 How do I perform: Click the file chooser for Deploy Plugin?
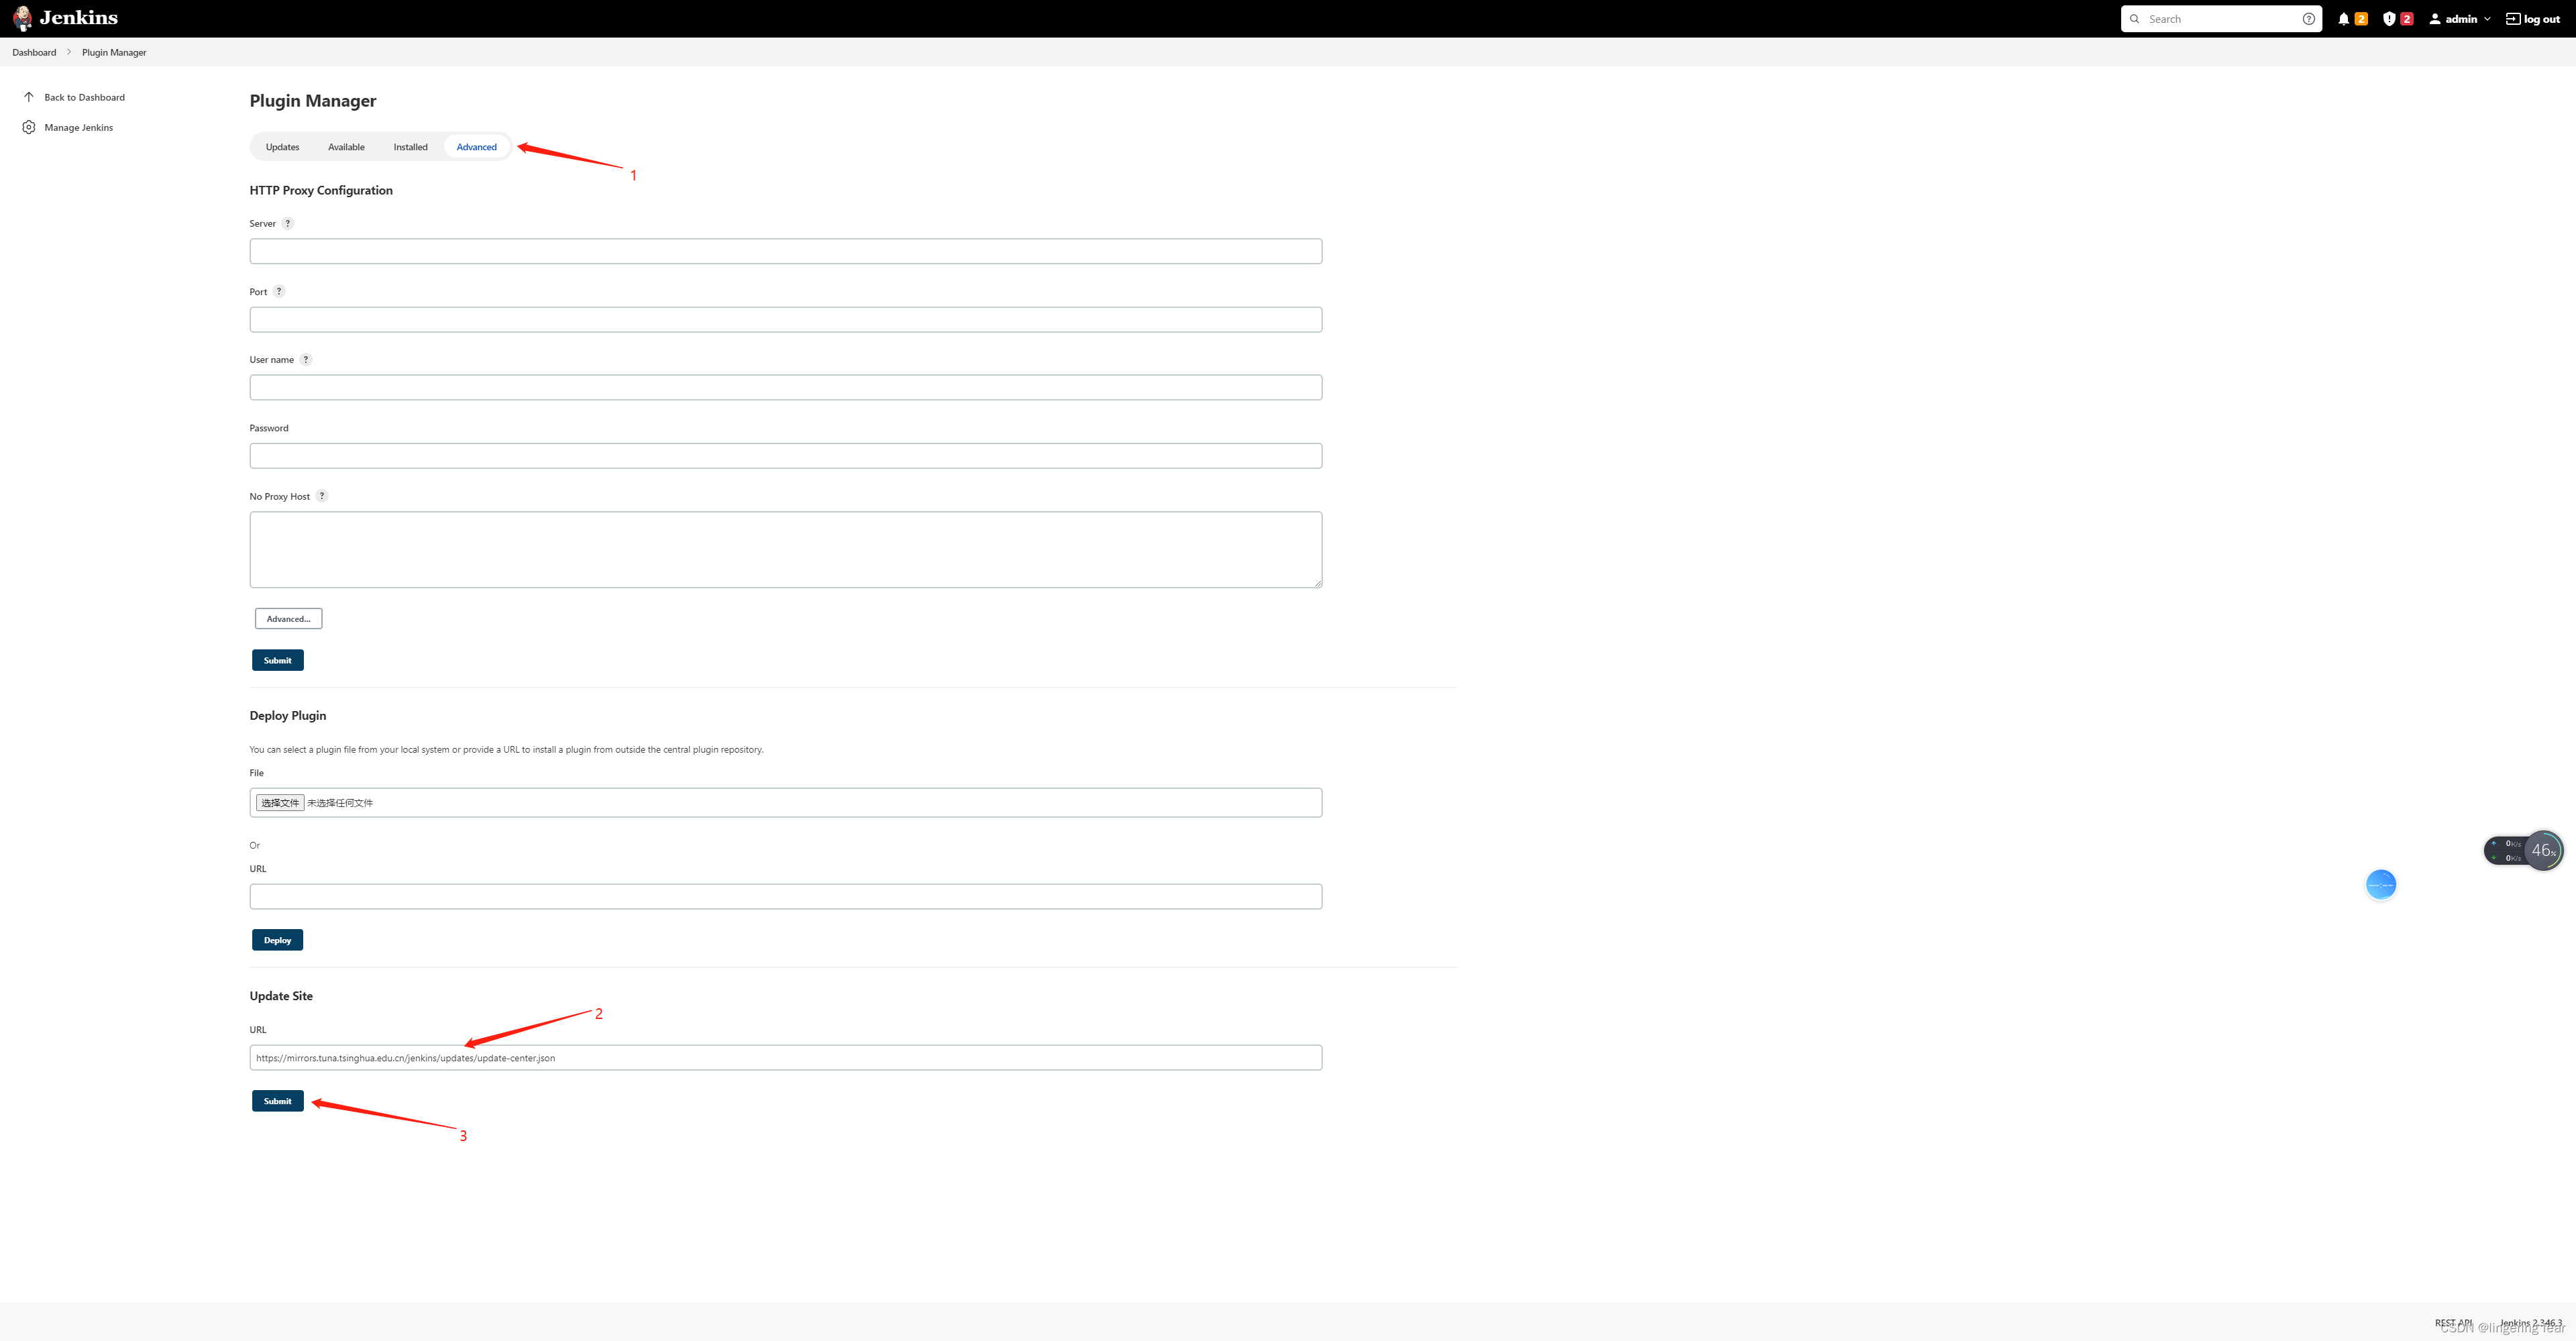point(278,802)
